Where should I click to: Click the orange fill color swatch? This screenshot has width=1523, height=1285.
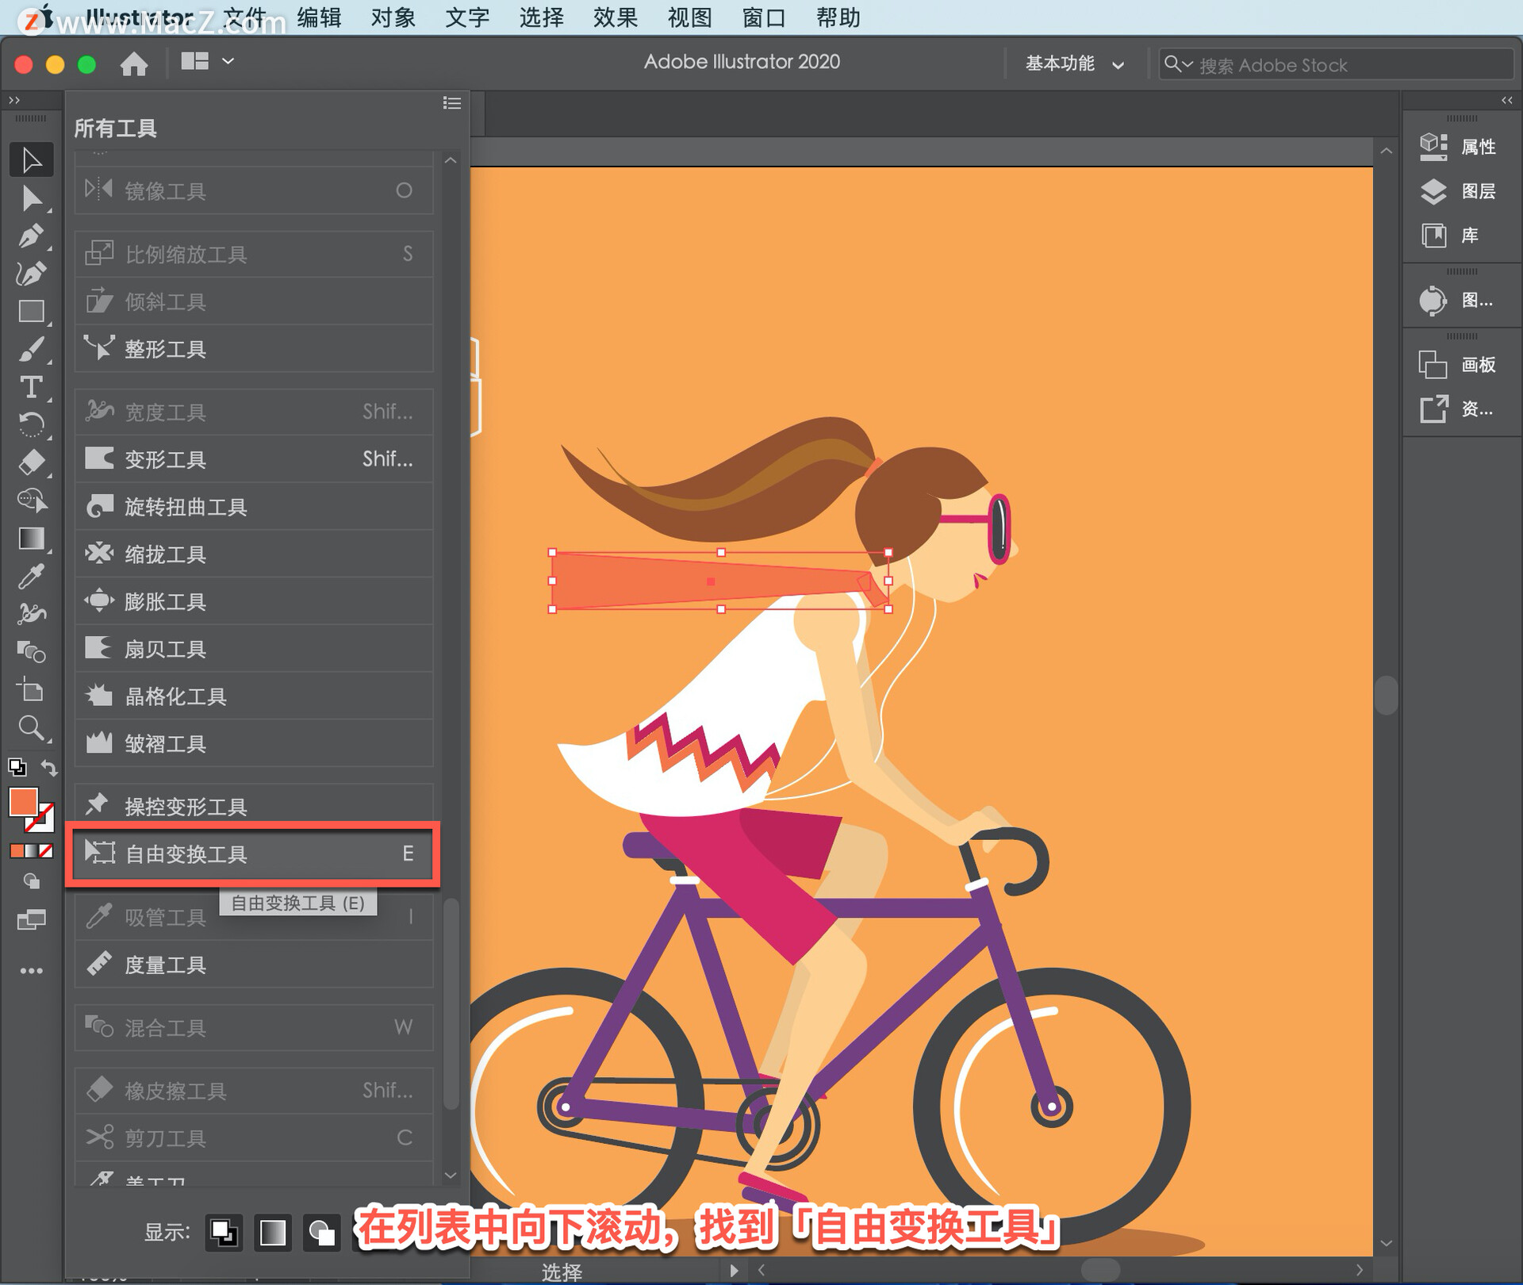(x=22, y=801)
